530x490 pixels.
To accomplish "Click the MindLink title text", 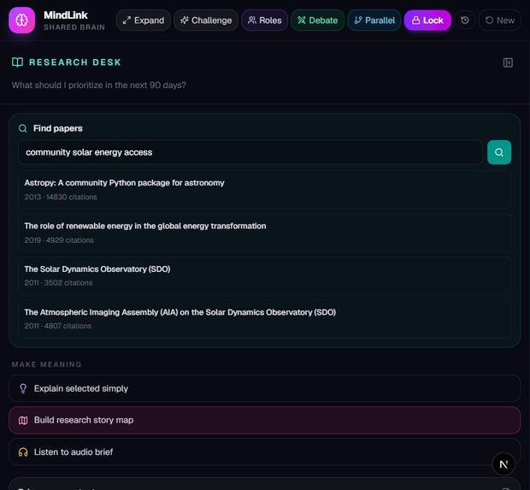I will pyautogui.click(x=66, y=15).
